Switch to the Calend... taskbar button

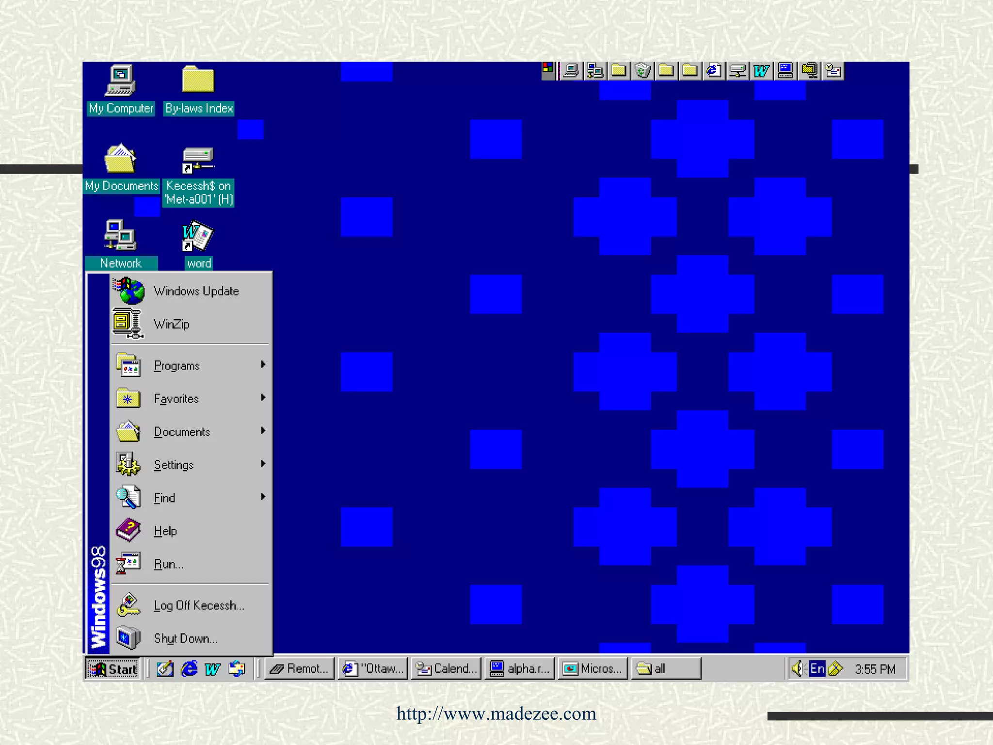(446, 669)
